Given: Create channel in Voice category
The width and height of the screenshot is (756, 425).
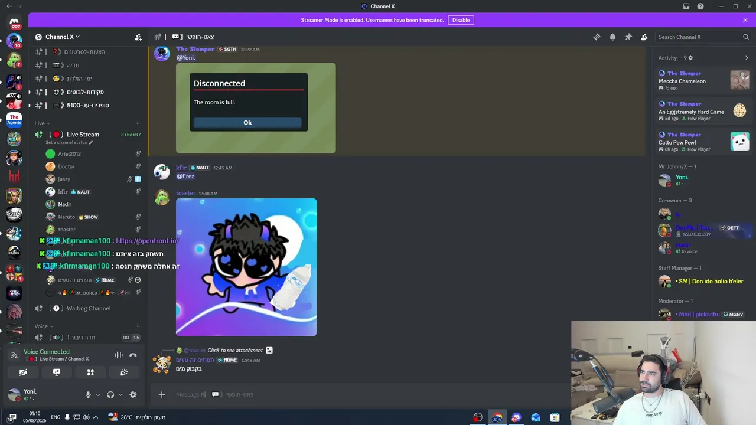Looking at the screenshot, I should pyautogui.click(x=138, y=326).
